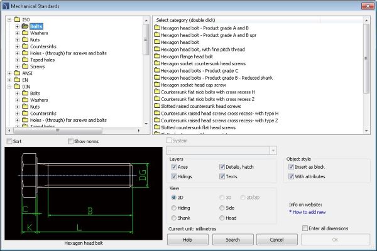Click the ISO Screws folder icon
This screenshot has height=251, width=377.
coord(25,67)
